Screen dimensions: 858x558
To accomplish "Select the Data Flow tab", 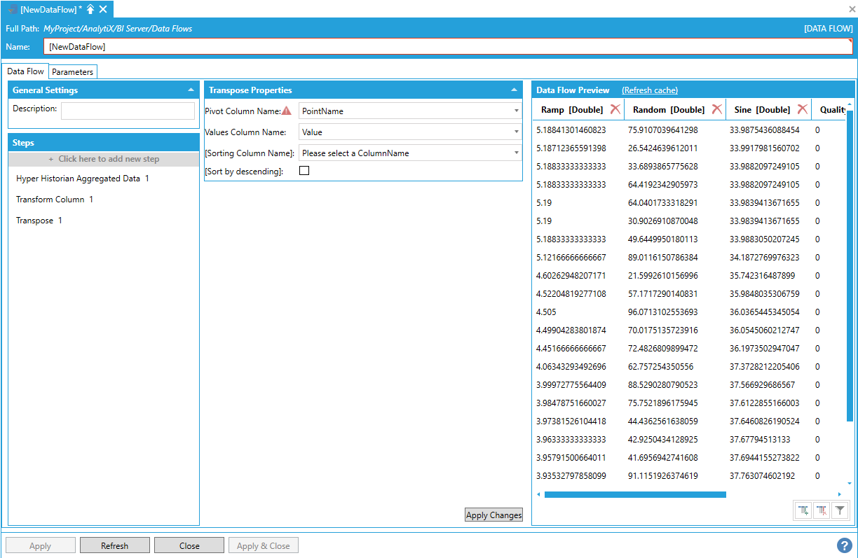I will tap(25, 71).
